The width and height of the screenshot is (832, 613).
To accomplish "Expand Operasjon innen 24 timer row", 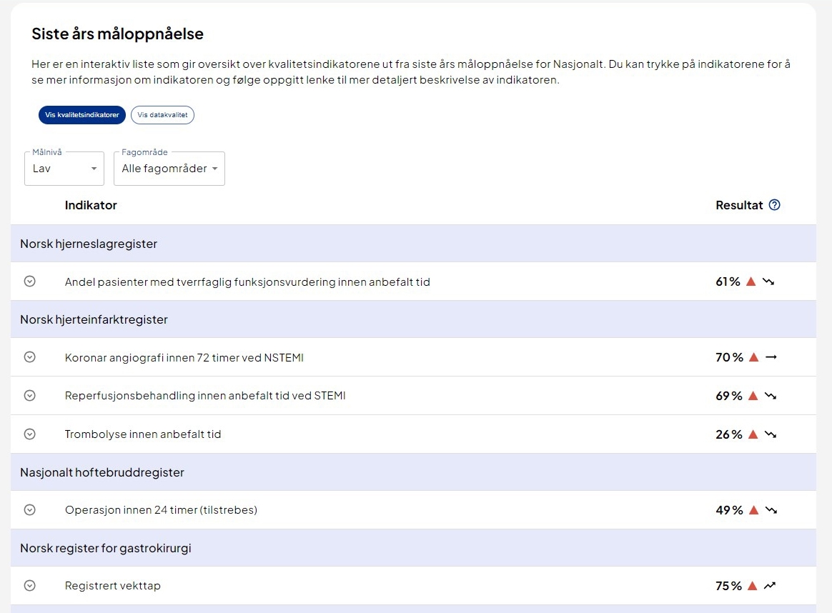I will point(29,509).
